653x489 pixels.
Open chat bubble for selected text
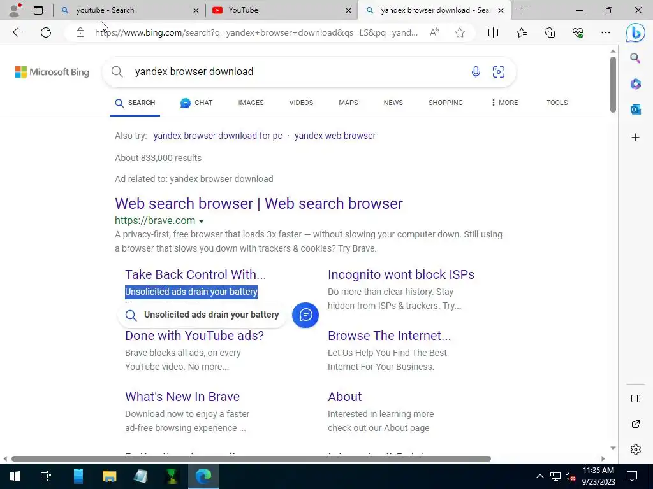tap(305, 315)
